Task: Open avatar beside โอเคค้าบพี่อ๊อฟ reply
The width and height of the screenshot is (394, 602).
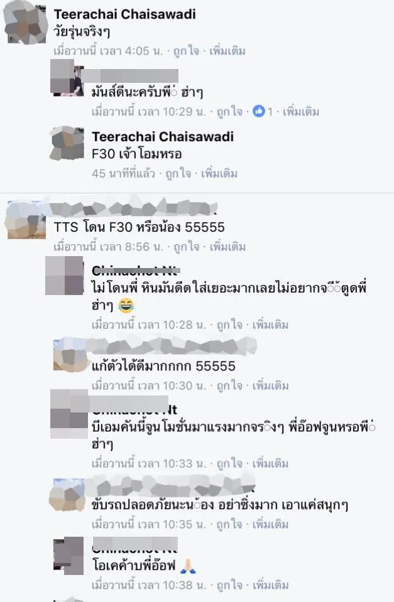Action: pos(68,556)
